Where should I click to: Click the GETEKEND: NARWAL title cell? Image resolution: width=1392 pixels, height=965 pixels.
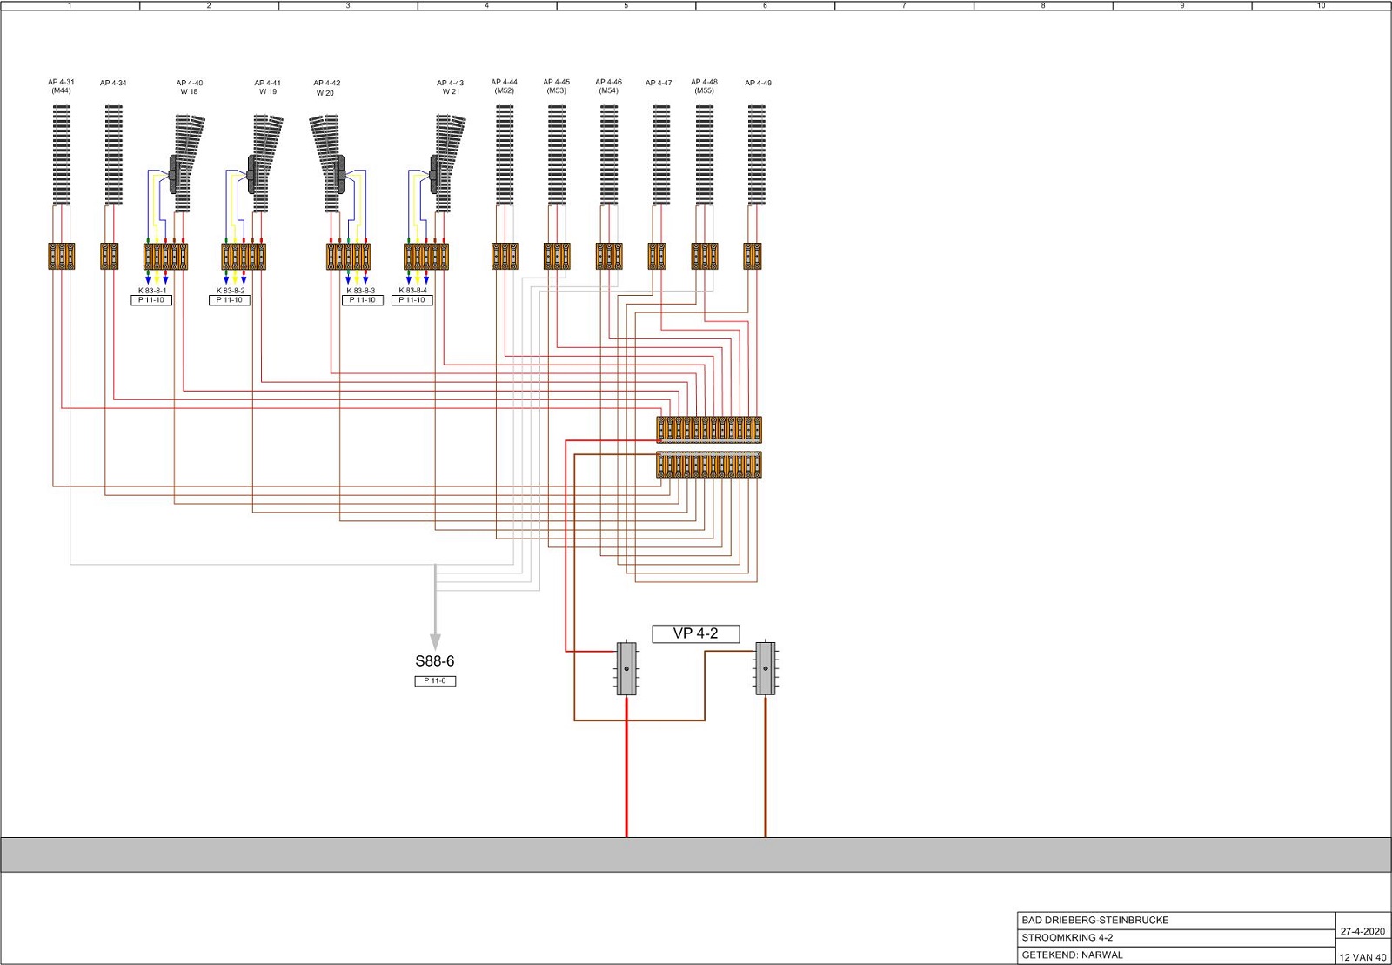click(x=1176, y=955)
